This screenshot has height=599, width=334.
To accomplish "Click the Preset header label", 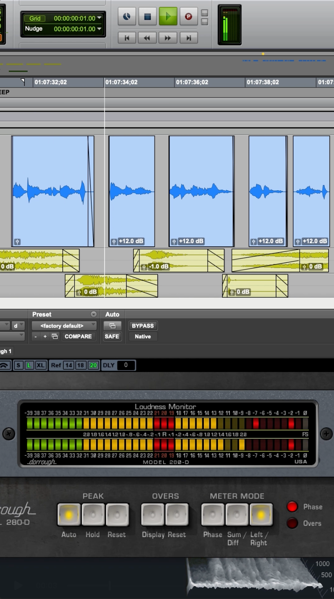I will tap(42, 314).
